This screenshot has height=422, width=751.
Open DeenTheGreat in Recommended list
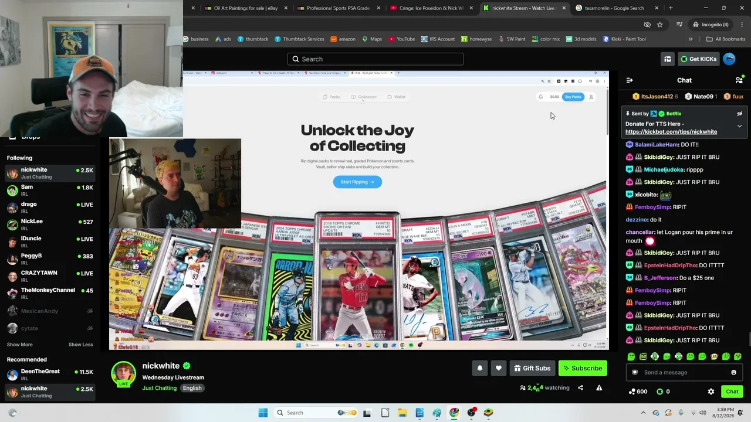pos(50,375)
